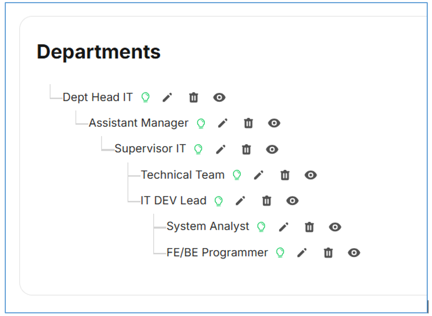
Task: Edit the FE/BE Programmer department
Action: click(302, 253)
